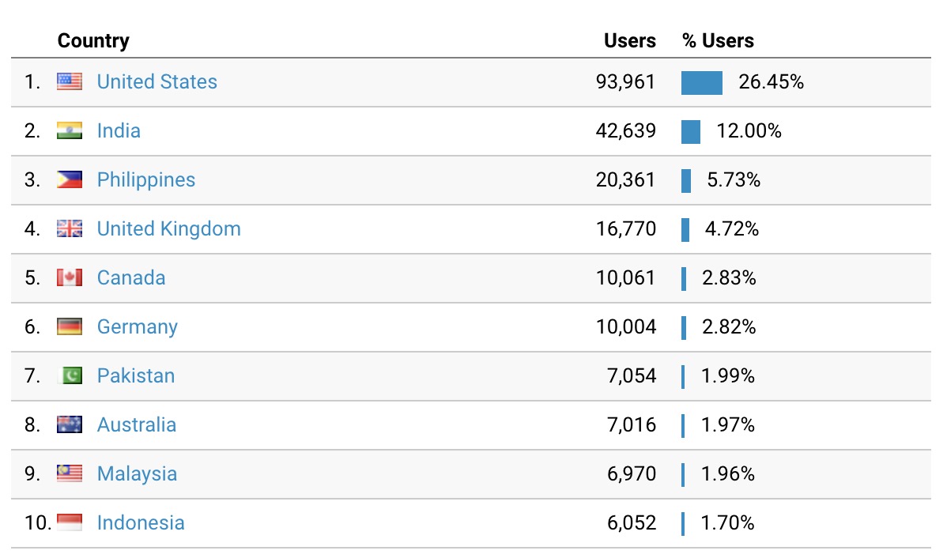Click the Philippines flag icon
The image size is (947, 558).
70,179
